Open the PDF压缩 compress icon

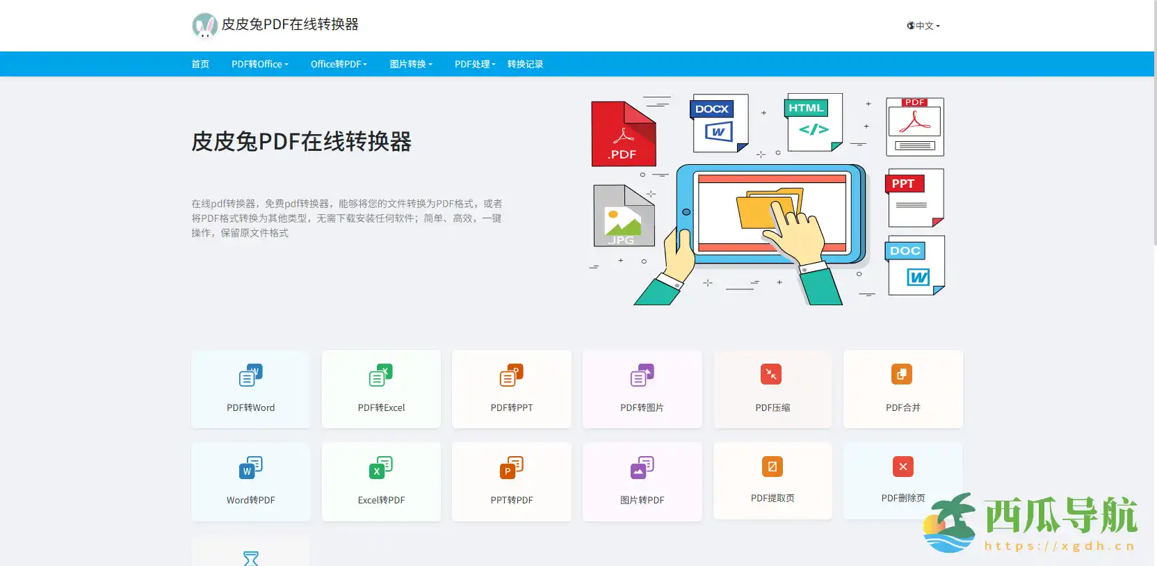(771, 374)
